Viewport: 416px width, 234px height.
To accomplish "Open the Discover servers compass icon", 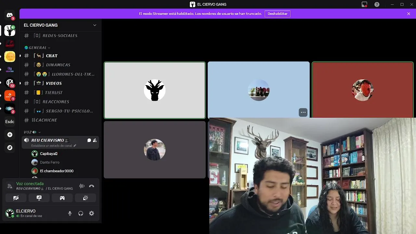I will coord(10,148).
